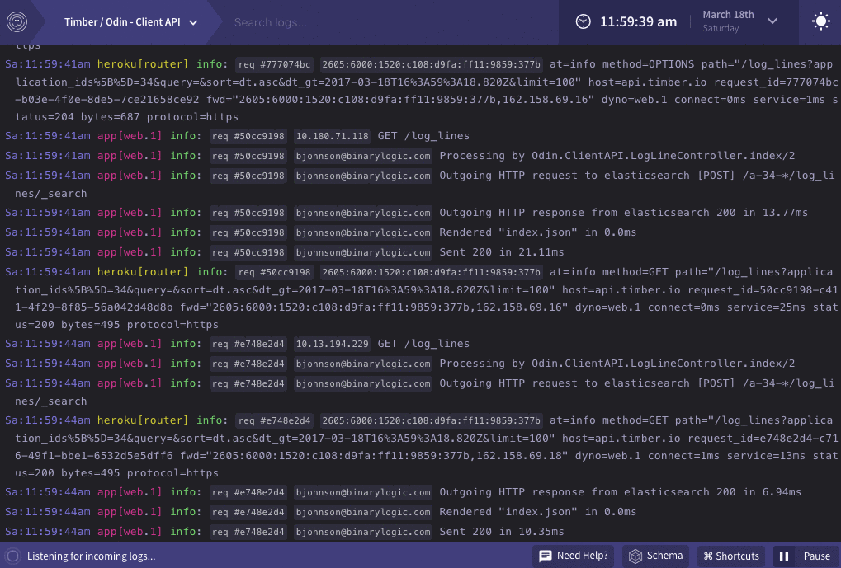Click the timestamp on the 'Sent 200 in 10.35ms' row
The height and width of the screenshot is (568, 841).
point(48,532)
